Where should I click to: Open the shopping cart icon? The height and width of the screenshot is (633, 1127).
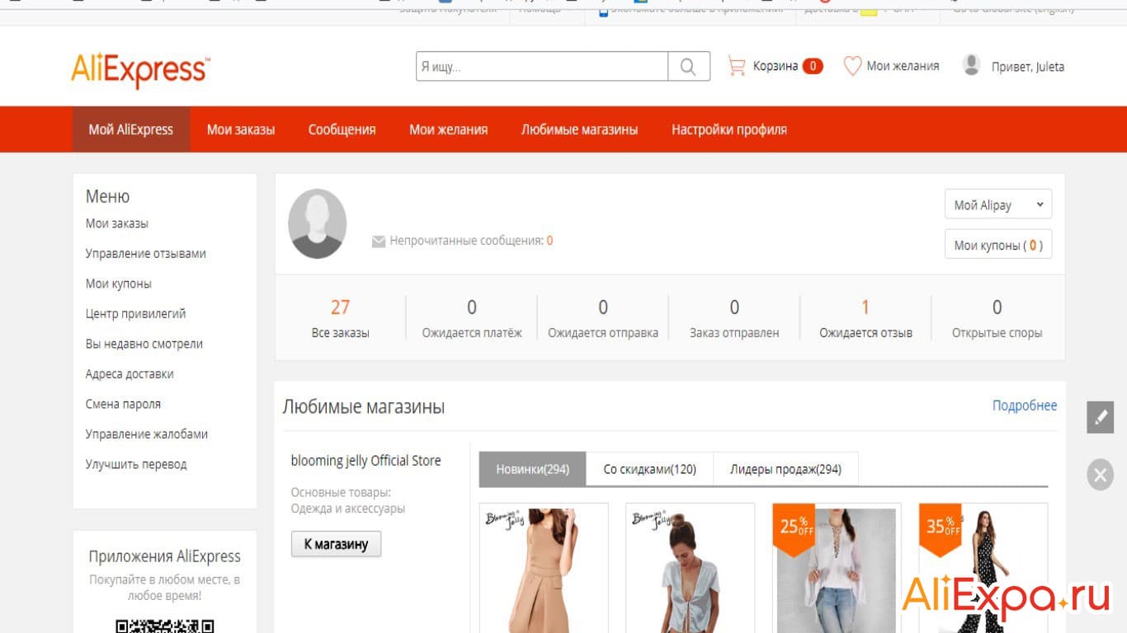(737, 66)
